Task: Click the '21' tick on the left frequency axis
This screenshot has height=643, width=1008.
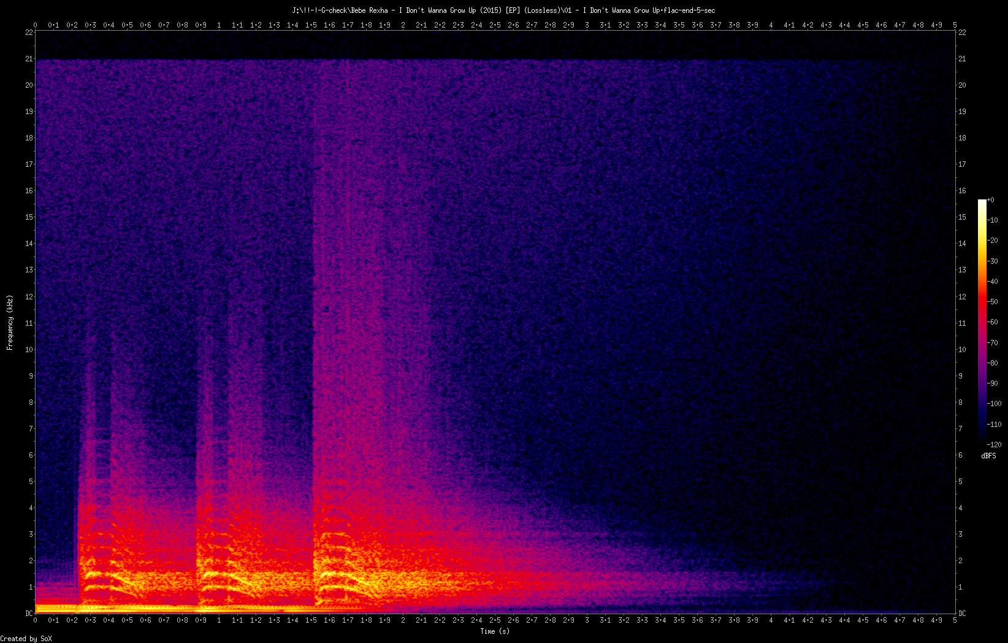Action: [x=29, y=59]
